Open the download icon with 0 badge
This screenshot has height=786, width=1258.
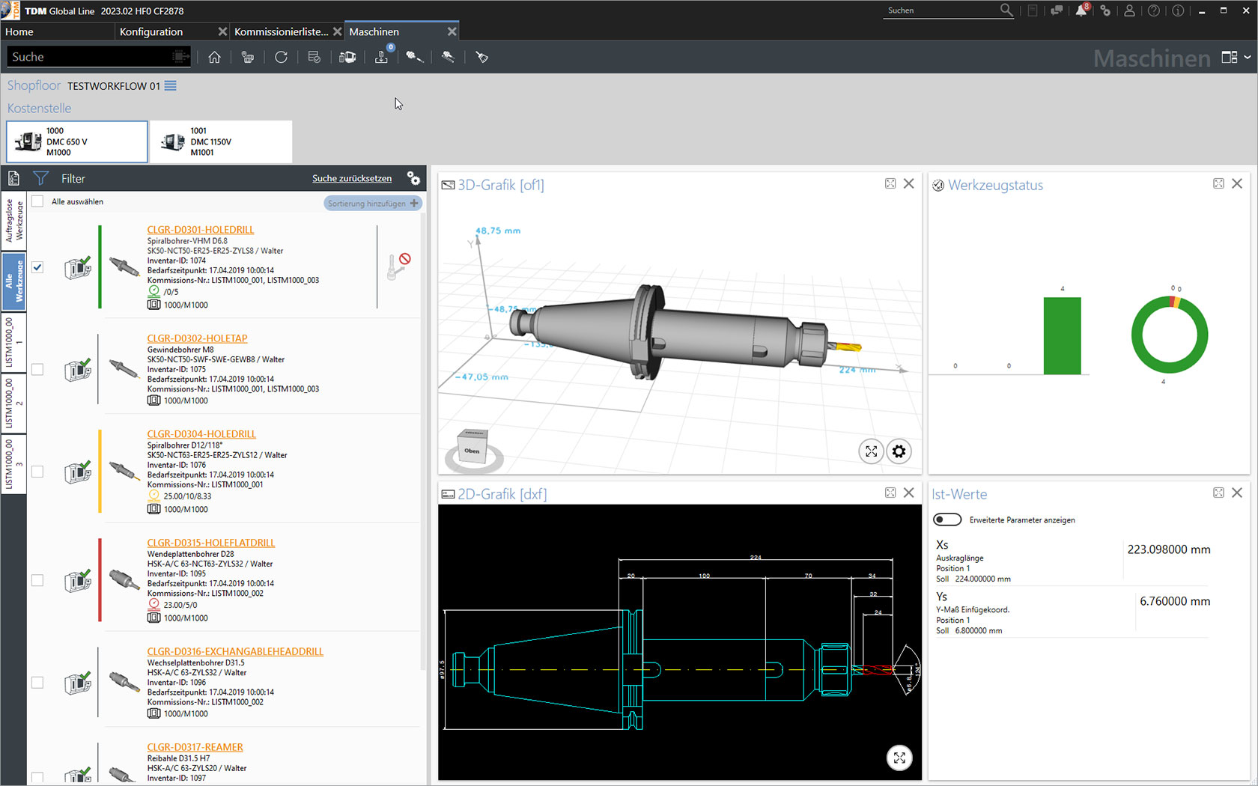[382, 57]
